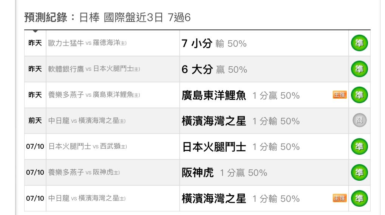Click green 準 icon in last 橫濱海灣之星 row

pyautogui.click(x=359, y=198)
